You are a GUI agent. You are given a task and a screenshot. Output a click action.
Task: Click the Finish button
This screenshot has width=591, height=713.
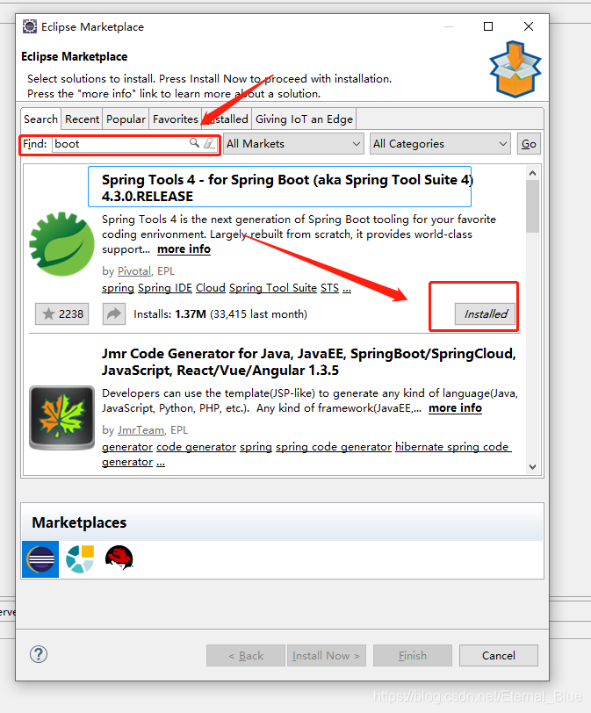pyautogui.click(x=413, y=655)
